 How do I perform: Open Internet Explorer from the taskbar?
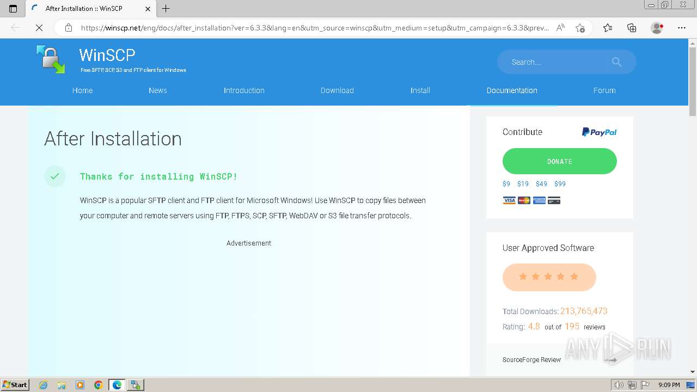pos(44,385)
